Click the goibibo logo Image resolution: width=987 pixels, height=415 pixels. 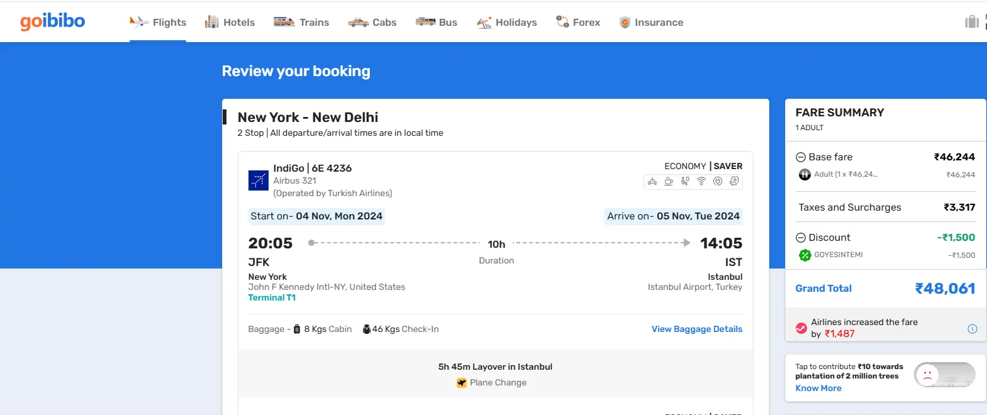(x=52, y=21)
